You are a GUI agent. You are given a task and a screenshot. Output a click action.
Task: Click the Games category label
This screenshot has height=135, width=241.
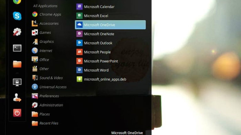pyautogui.click(x=45, y=32)
